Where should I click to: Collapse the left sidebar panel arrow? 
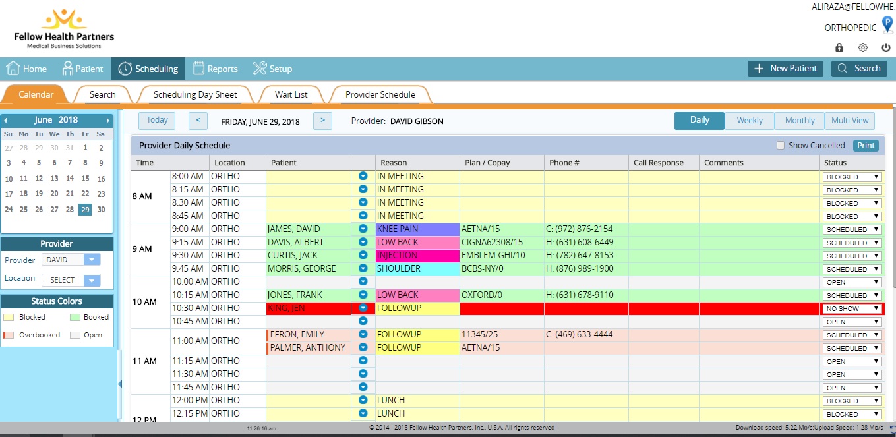click(x=120, y=384)
